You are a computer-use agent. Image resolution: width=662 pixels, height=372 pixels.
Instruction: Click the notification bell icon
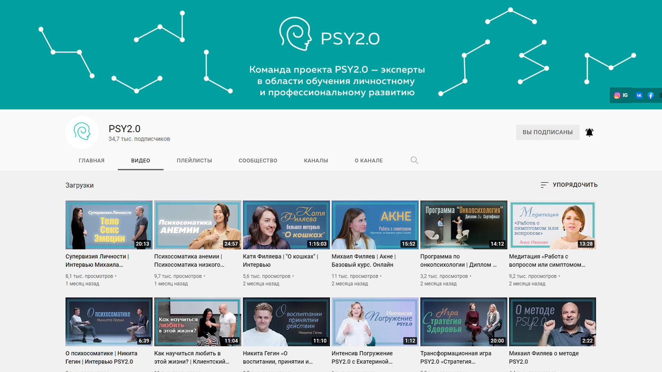[589, 132]
